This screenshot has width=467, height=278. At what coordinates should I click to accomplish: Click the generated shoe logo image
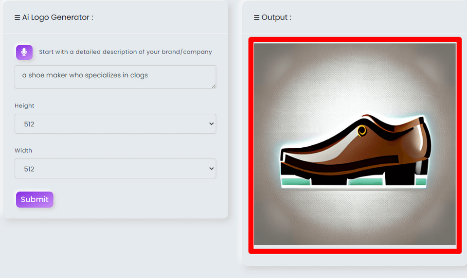(355, 144)
